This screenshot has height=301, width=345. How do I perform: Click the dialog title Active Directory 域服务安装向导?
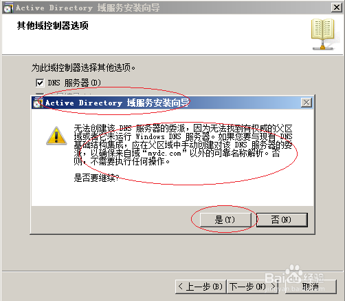[x=117, y=103]
